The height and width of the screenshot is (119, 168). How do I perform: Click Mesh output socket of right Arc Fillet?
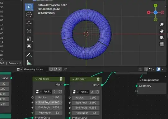click(102, 85)
